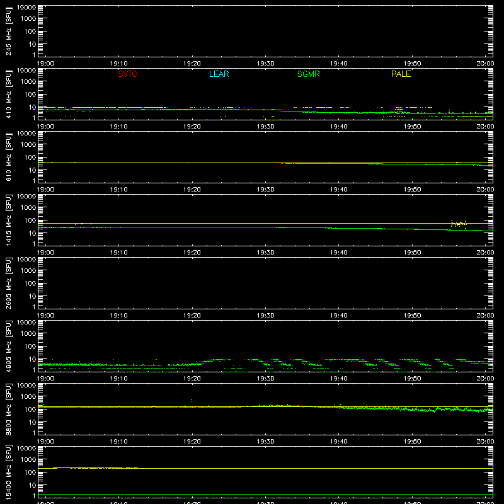The width and height of the screenshot is (504, 504).
Task: Click 19:00 tick label under 8800 MHz panel
Action: click(x=45, y=442)
